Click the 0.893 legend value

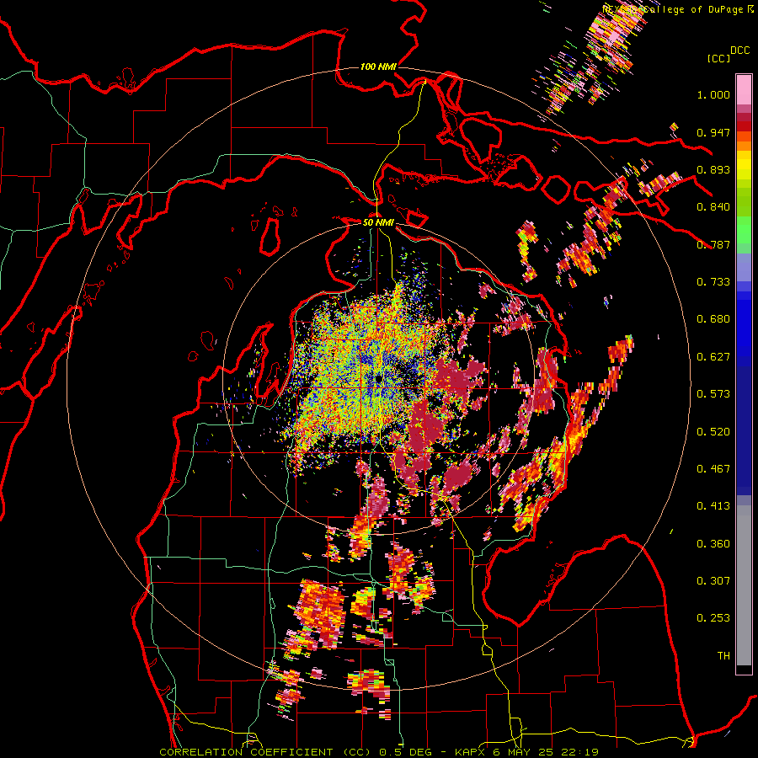point(713,169)
